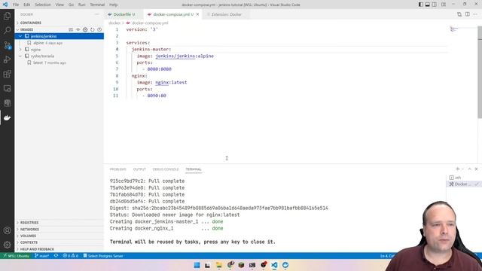The image size is (482, 271).
Task: Expand the VOLUMES section
Action: click(59, 236)
